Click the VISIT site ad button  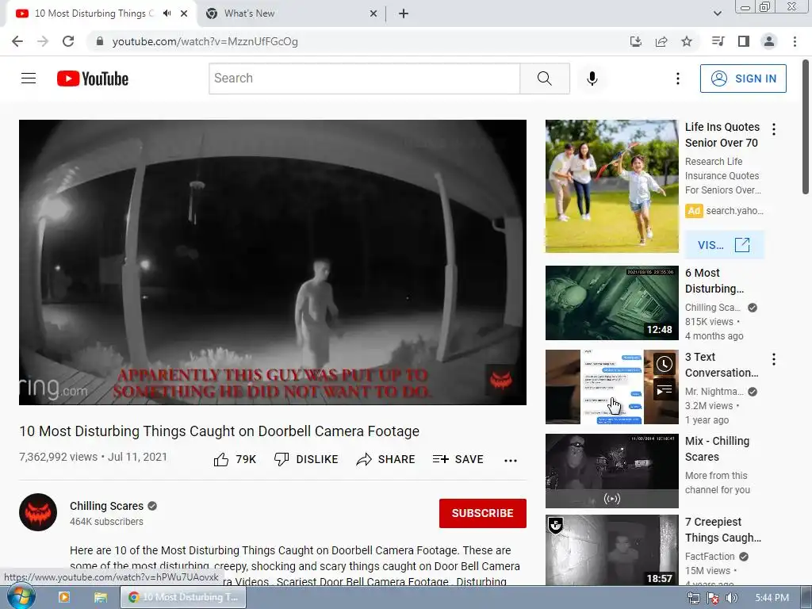click(724, 244)
